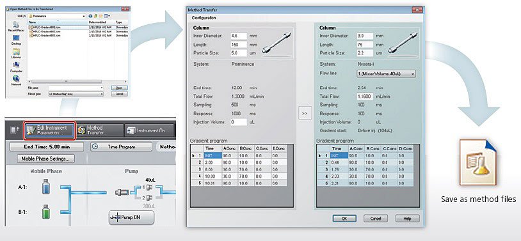Confirm Method Transfer with OK
521x241 pixels.
tap(344, 219)
